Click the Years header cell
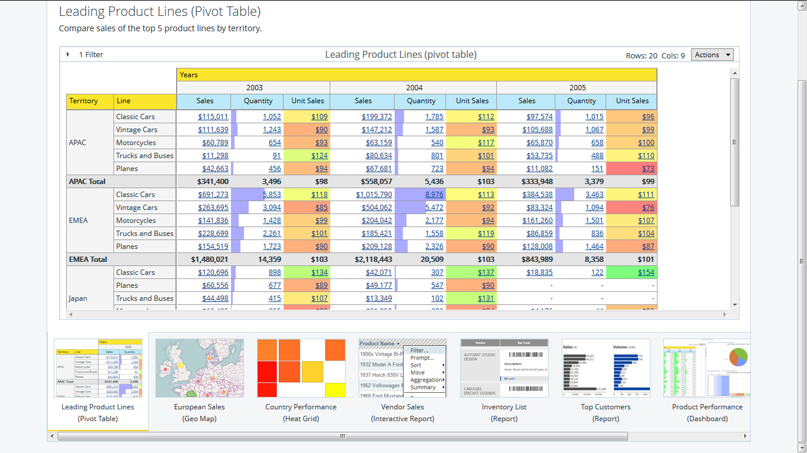807x453 pixels. (x=416, y=75)
